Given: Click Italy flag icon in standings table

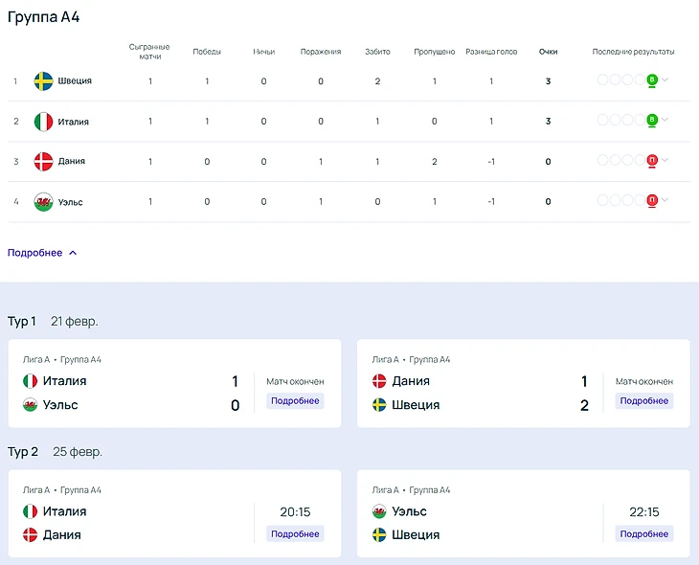Looking at the screenshot, I should [43, 122].
